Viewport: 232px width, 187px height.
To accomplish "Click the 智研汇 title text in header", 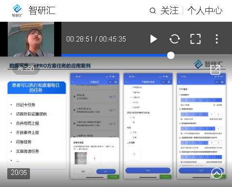I will pyautogui.click(x=42, y=11).
